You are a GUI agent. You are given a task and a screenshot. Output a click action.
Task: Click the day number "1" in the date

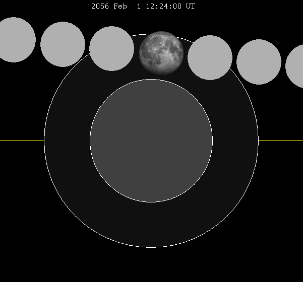click(x=139, y=7)
